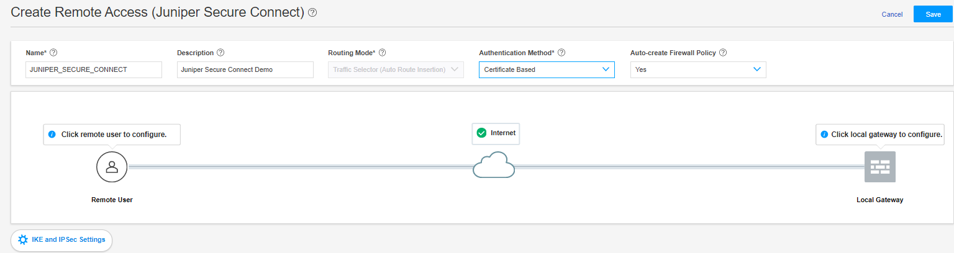The width and height of the screenshot is (954, 253).
Task: Click info icon in local gateway tooltip
Action: point(824,134)
